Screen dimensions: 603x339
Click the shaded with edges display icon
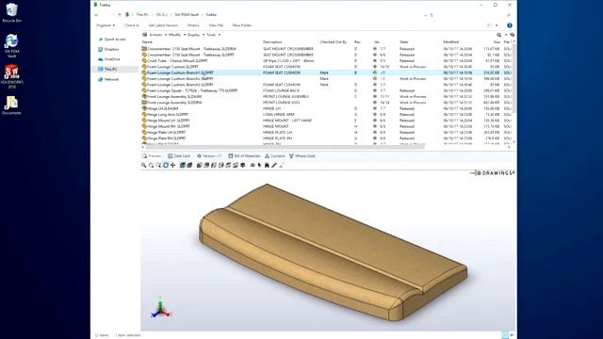tap(183, 166)
